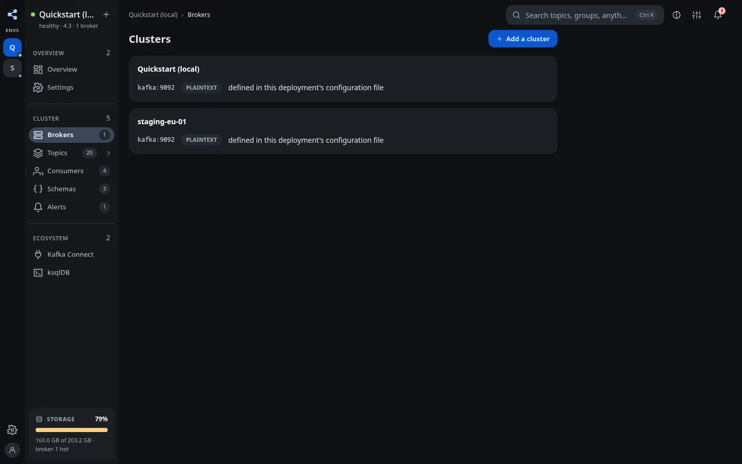Click the Topics count badge 20

(90, 153)
